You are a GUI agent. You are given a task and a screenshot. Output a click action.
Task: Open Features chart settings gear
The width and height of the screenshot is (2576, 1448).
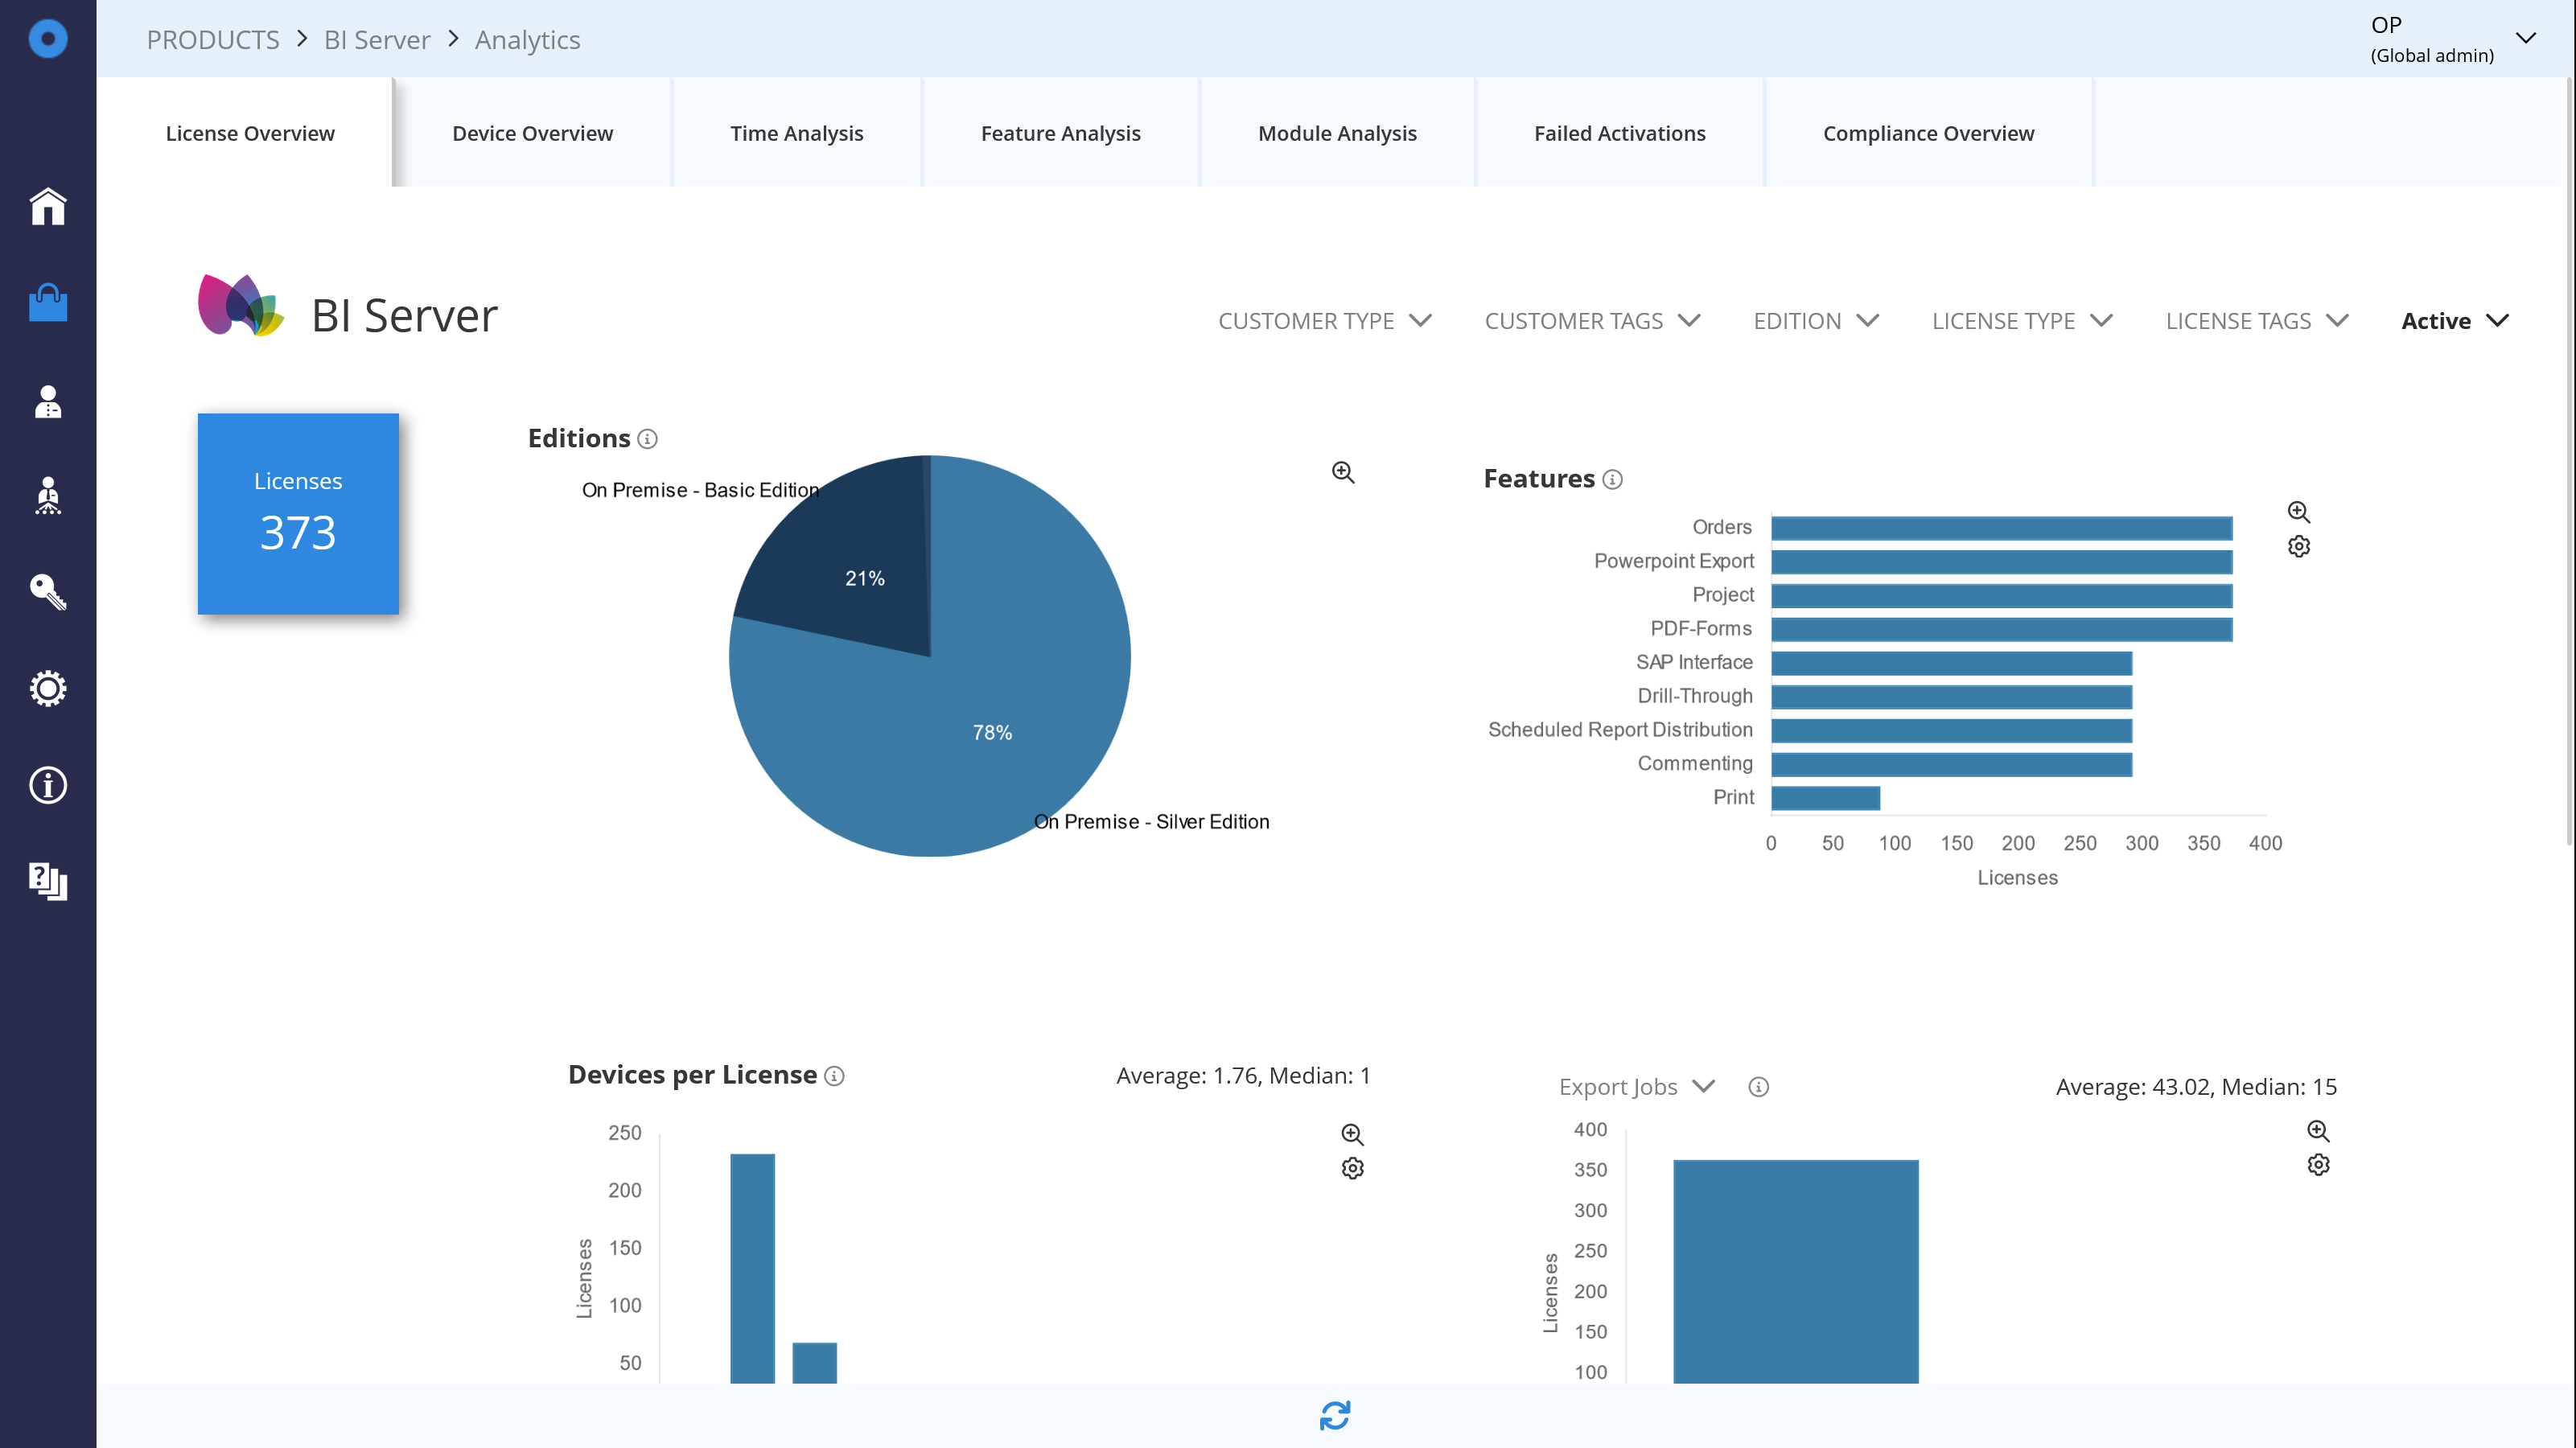[2299, 546]
